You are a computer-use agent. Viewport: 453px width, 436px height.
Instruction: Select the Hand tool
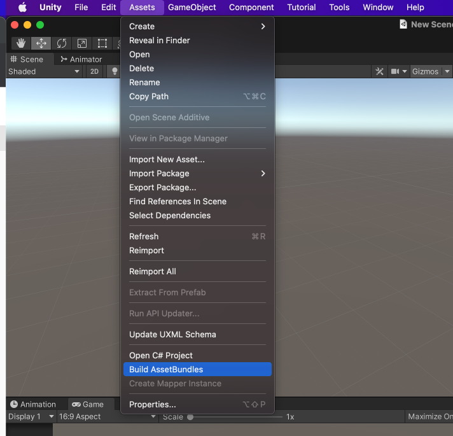tap(21, 43)
